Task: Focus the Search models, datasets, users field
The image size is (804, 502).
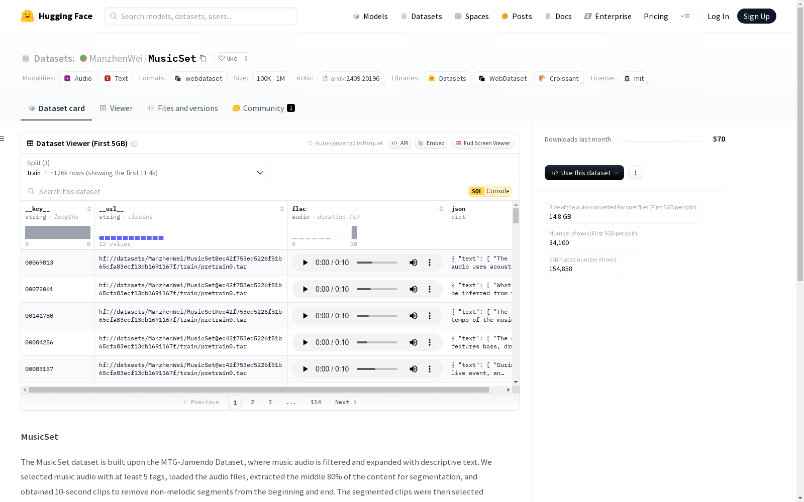Action: tap(201, 16)
